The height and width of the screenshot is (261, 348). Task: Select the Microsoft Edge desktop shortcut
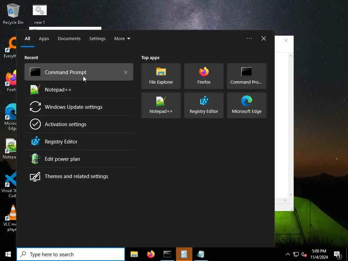(x=10, y=117)
